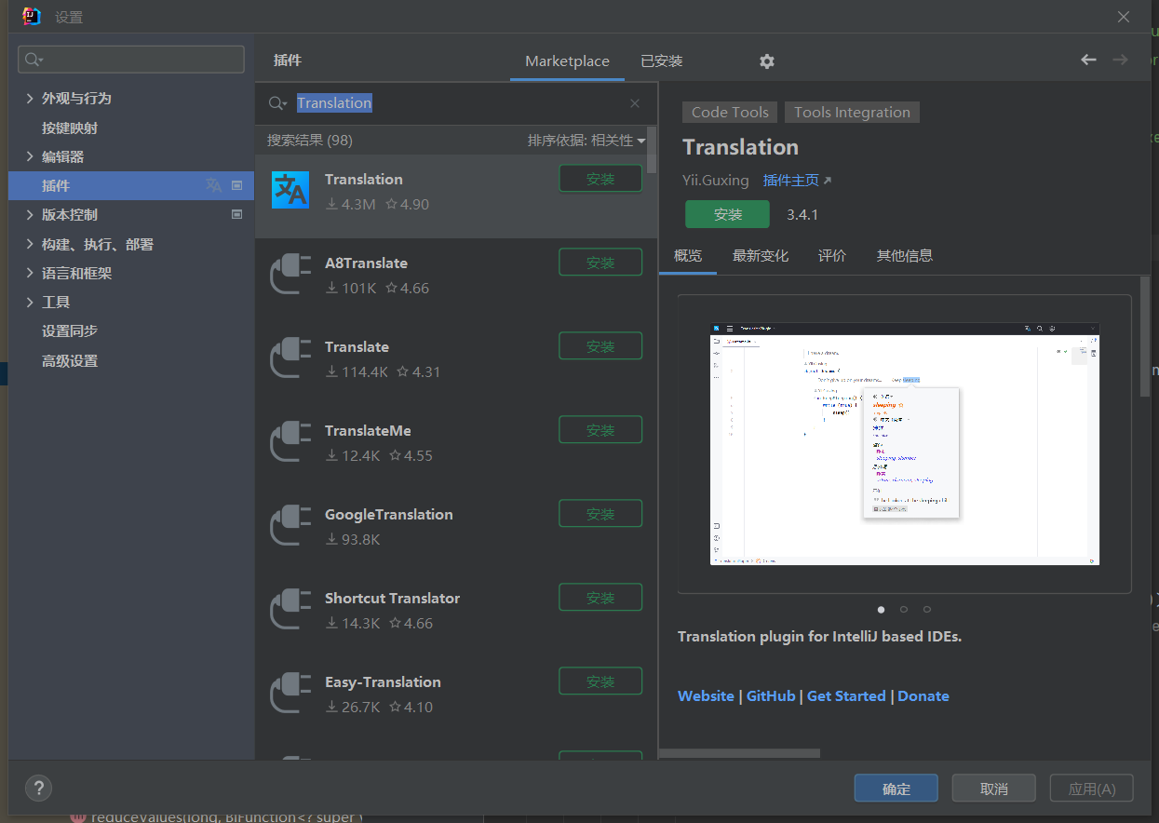
Task: Open the help question mark button
Action: (38, 788)
